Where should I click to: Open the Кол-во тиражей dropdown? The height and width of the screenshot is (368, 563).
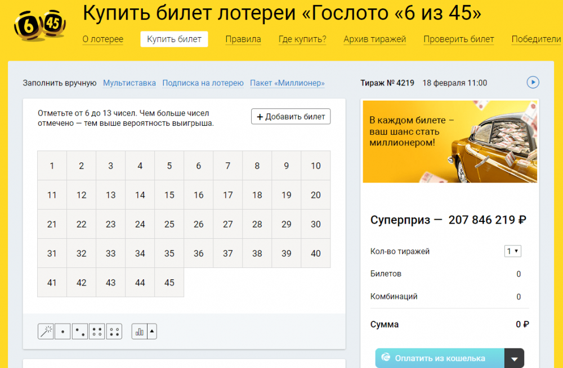512,251
